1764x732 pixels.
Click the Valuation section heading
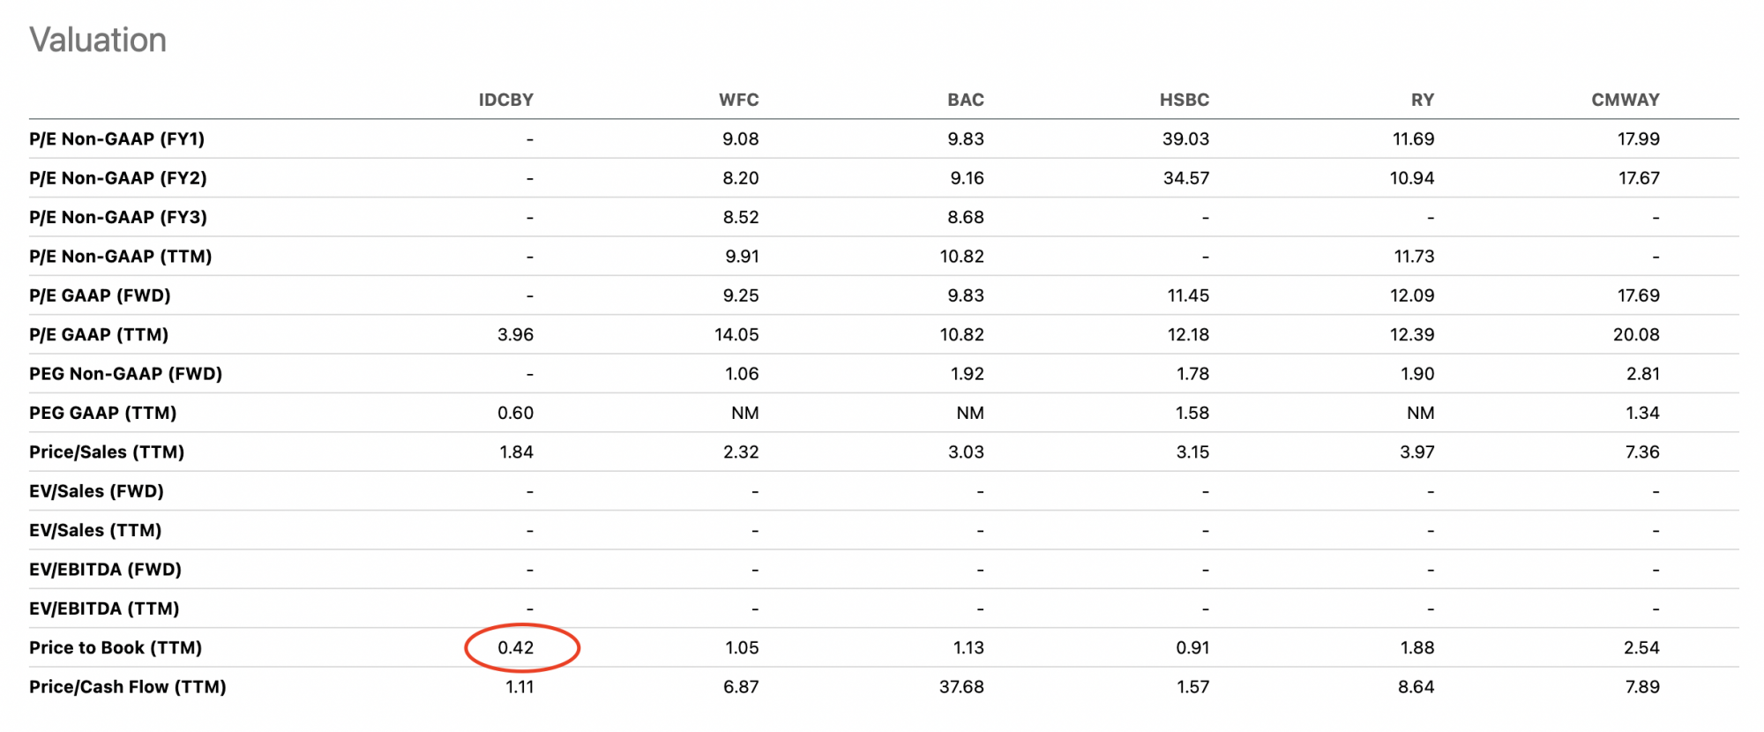98,40
